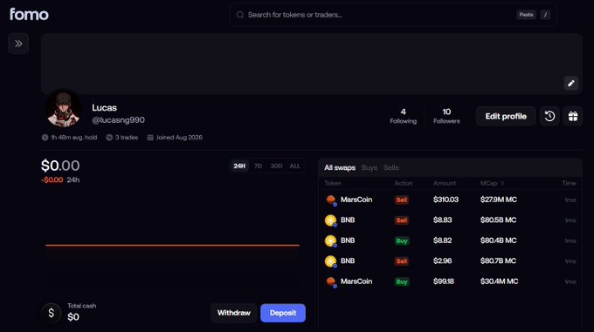Click the Action column header
594x332 pixels.
point(404,183)
